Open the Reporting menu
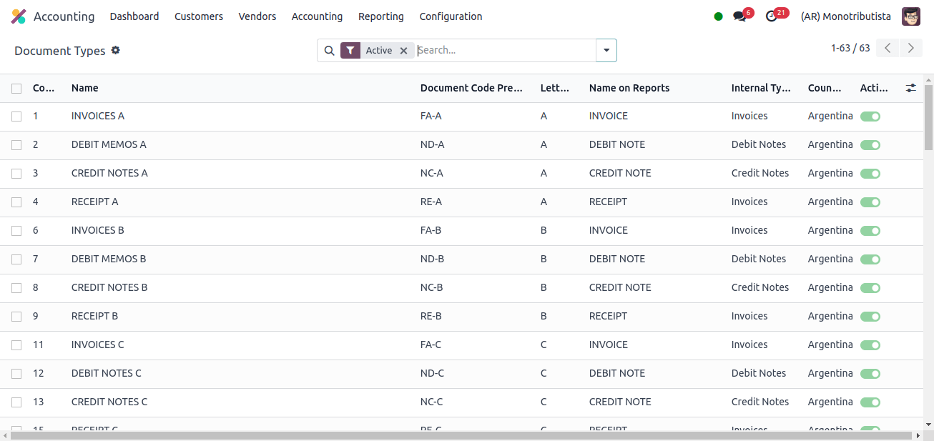The image size is (934, 441). coord(381,16)
